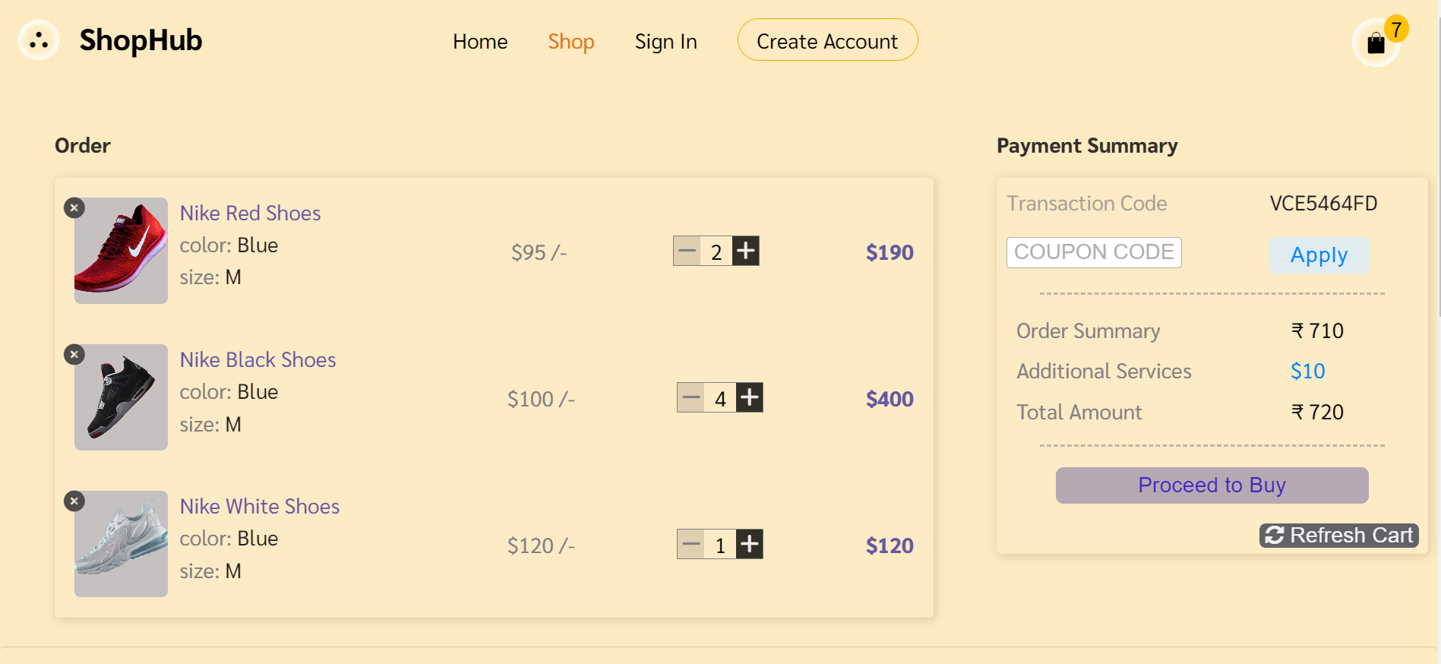Screen dimensions: 1441x664
Task: Click the ShopHub logo icon
Action: (39, 40)
